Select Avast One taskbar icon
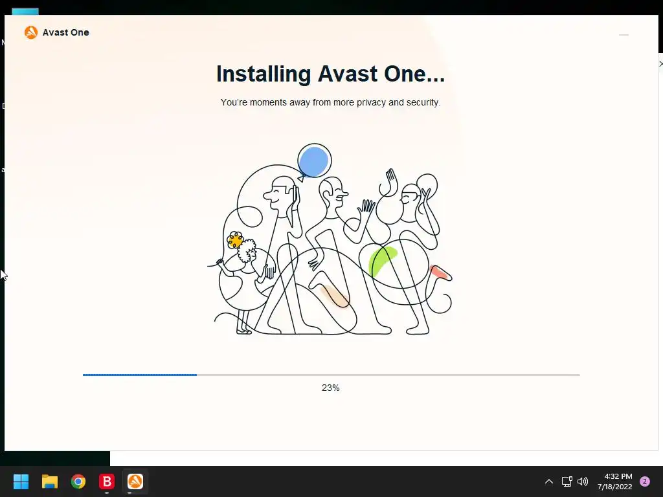This screenshot has height=497, width=663. tap(135, 481)
